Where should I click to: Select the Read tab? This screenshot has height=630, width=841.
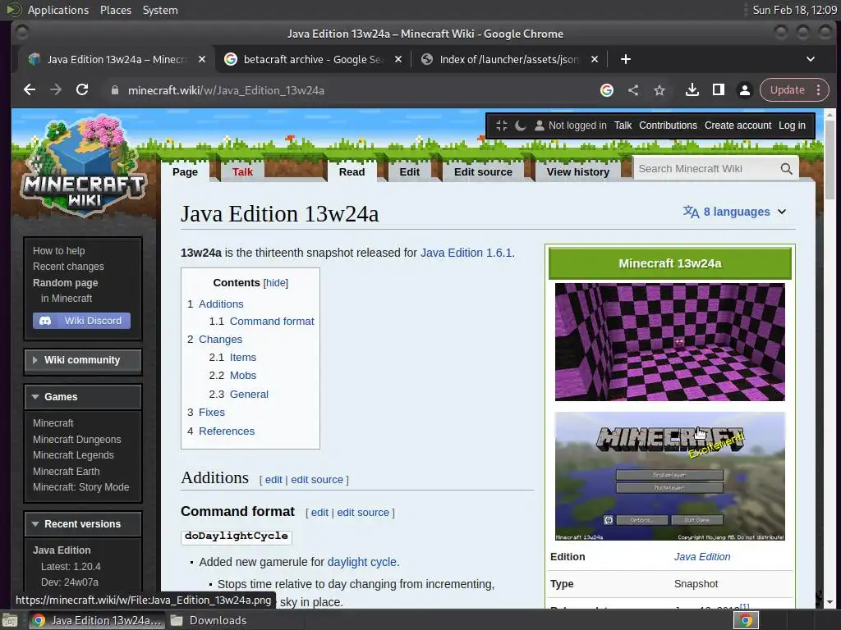pyautogui.click(x=352, y=172)
